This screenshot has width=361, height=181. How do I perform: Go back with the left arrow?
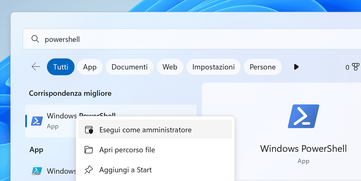(36, 67)
